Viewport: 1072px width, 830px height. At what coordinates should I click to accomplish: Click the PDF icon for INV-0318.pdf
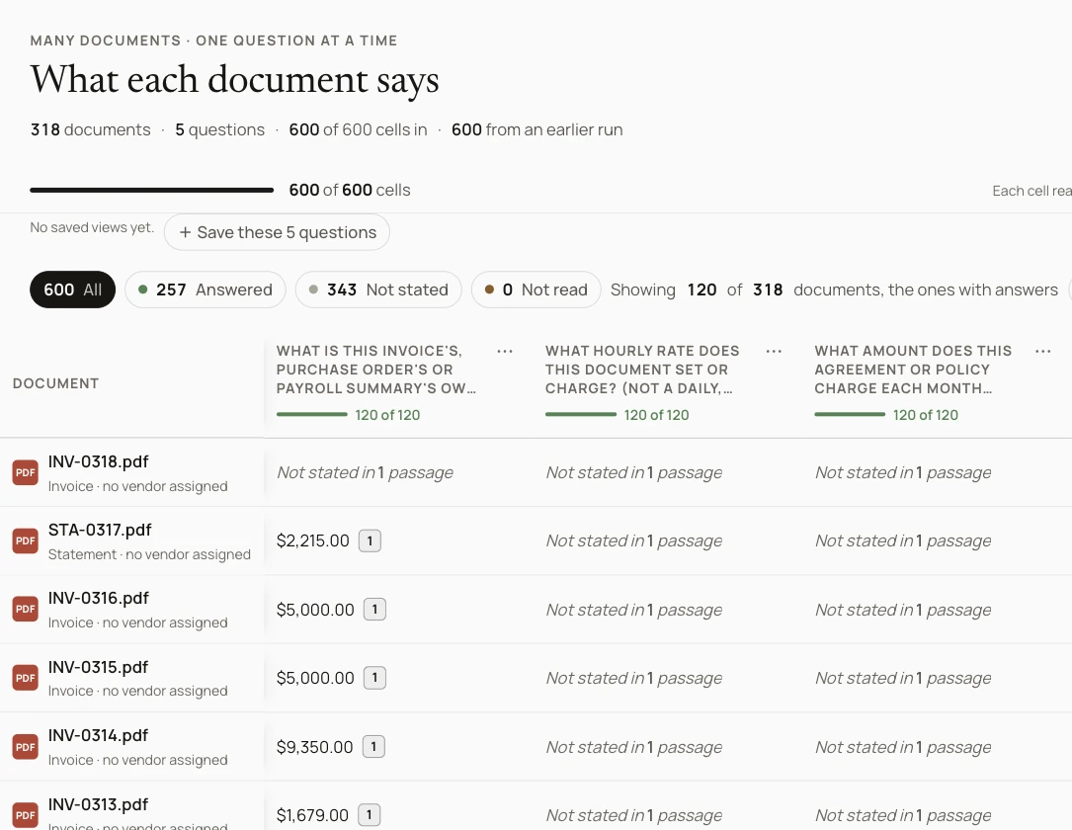pyautogui.click(x=26, y=472)
